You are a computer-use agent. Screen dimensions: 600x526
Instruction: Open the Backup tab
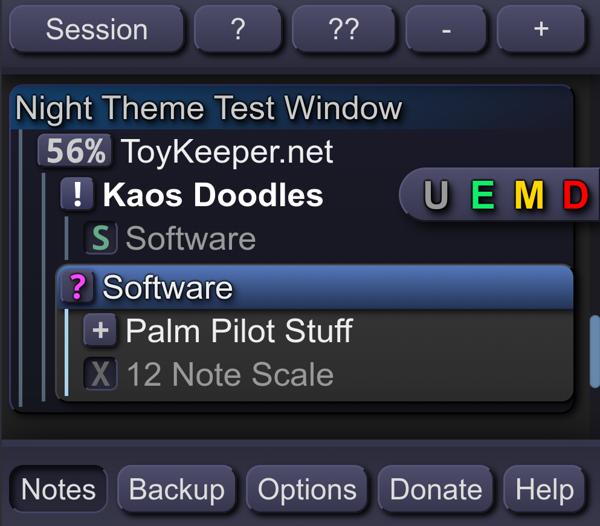coord(176,489)
